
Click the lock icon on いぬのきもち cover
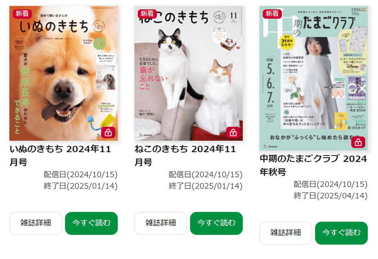(108, 132)
